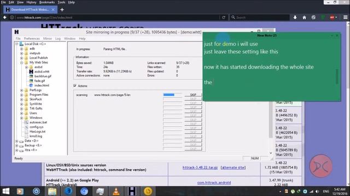Open Firefox Tools menu
Viewport: 350px width, 196px height.
pyautogui.click(x=61, y=2)
